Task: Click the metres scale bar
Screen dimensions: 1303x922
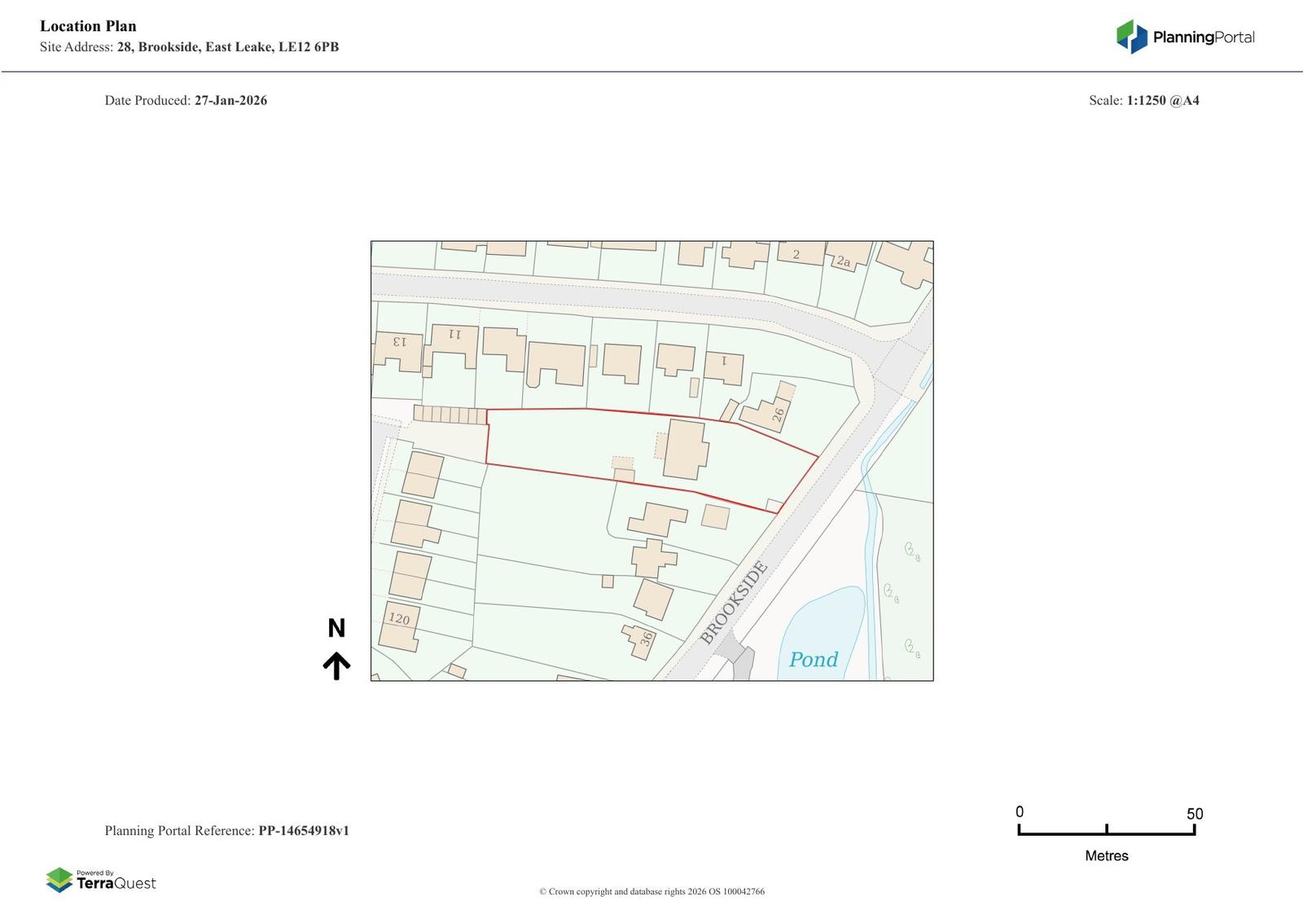Action: pos(1106,830)
